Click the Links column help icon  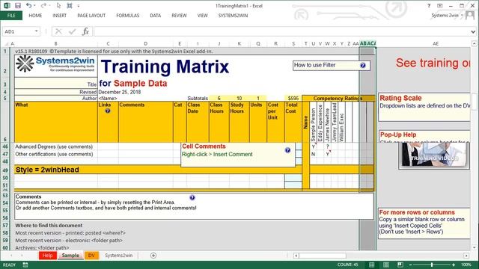pyautogui.click(x=108, y=111)
